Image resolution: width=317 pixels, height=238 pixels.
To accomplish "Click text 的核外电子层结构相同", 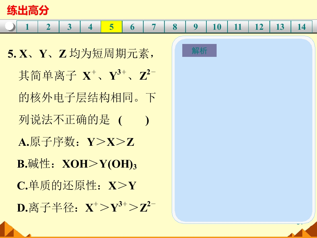I will click(76, 98).
